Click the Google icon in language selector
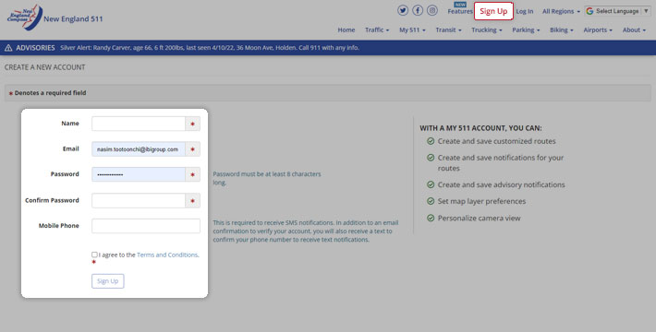Viewport: 656px width, 332px height. tap(589, 11)
